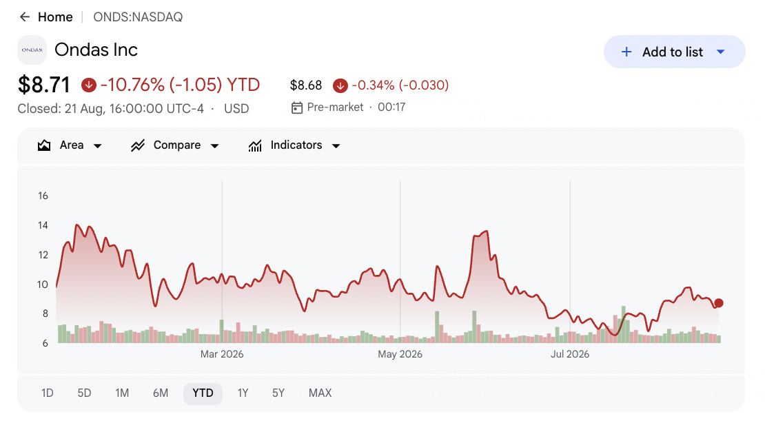Click the red down arrow beside -0.34%
This screenshot has width=765, height=423.
(x=340, y=85)
